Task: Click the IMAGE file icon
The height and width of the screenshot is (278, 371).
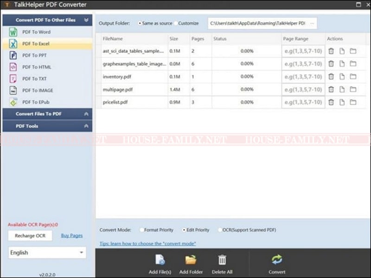Action: 13,90
